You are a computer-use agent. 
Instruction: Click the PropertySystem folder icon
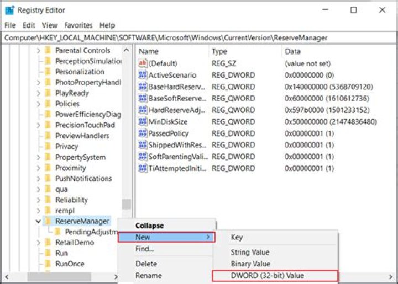pos(48,157)
